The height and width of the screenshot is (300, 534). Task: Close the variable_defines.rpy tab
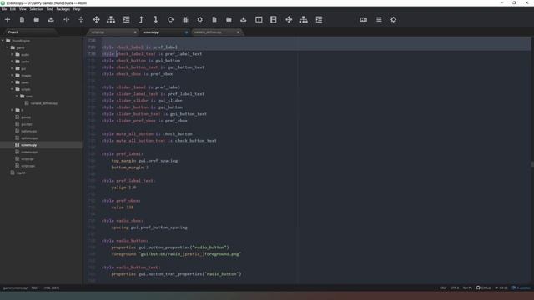click(x=238, y=32)
